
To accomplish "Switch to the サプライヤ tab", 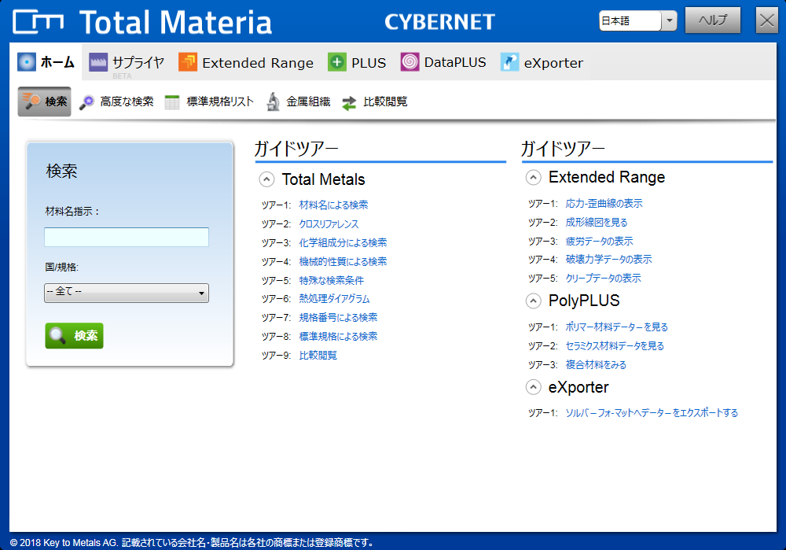I will (128, 62).
